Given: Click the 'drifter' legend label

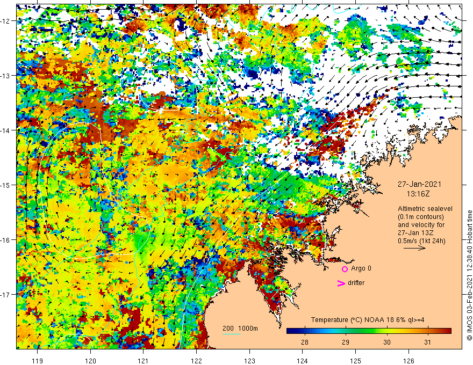Looking at the screenshot, I should pyautogui.click(x=356, y=283).
